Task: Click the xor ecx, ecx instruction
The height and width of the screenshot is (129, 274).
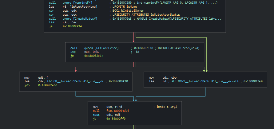Action: click(63, 15)
